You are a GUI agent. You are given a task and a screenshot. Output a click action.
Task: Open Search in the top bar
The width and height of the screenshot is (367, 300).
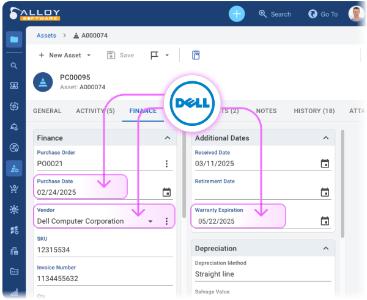(x=275, y=14)
